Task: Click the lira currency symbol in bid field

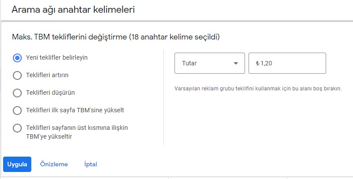Action: tap(257, 64)
